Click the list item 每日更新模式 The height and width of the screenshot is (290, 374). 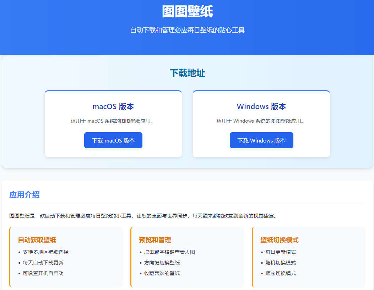281,252
